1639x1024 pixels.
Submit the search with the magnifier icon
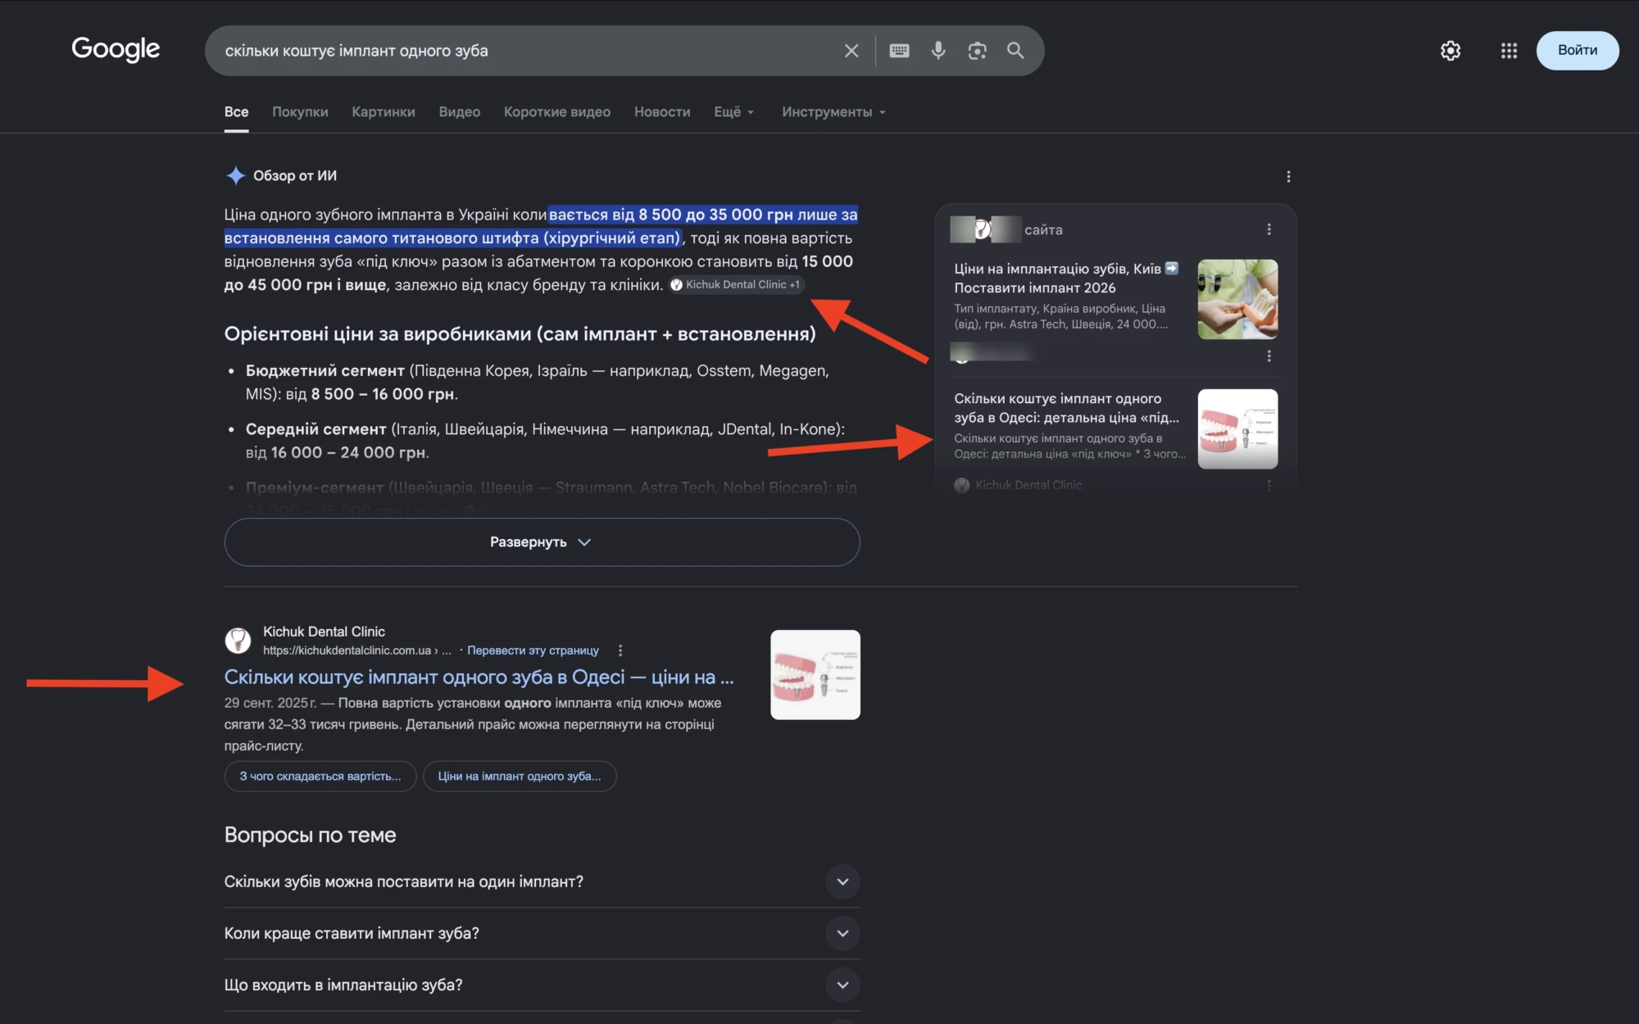click(x=1015, y=51)
